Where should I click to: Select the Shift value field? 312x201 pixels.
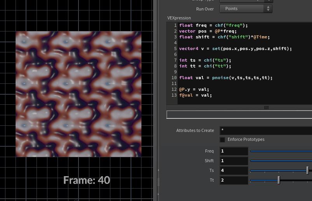[234, 161]
